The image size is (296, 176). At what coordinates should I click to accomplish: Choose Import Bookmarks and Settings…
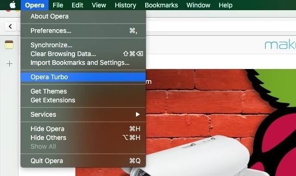pos(83,63)
